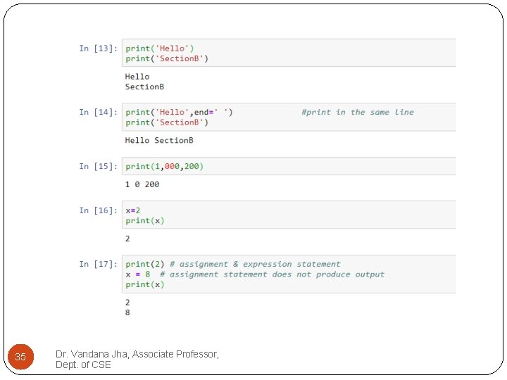Click the orange slide number 35 badge
This screenshot has width=507, height=380.
pos(20,357)
